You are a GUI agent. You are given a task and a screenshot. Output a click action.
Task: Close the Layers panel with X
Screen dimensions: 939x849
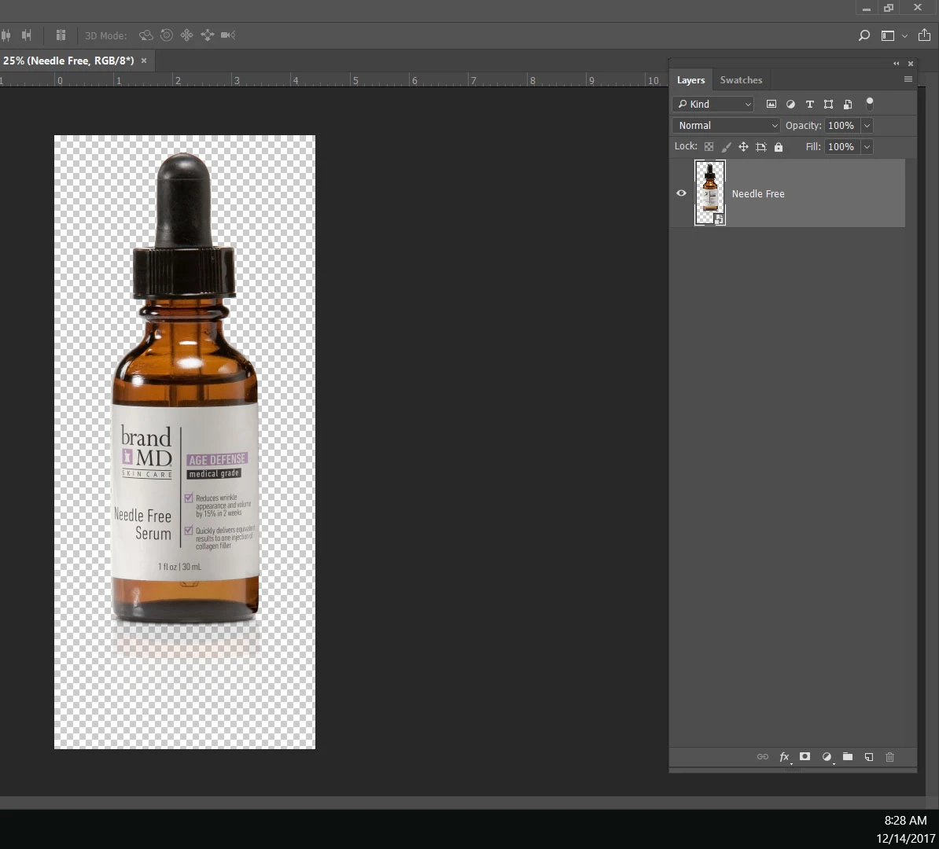click(x=910, y=64)
